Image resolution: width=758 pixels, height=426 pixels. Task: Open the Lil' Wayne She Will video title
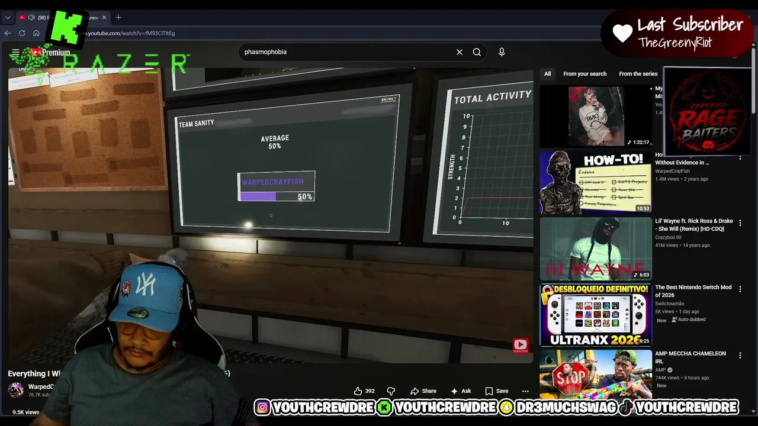694,225
